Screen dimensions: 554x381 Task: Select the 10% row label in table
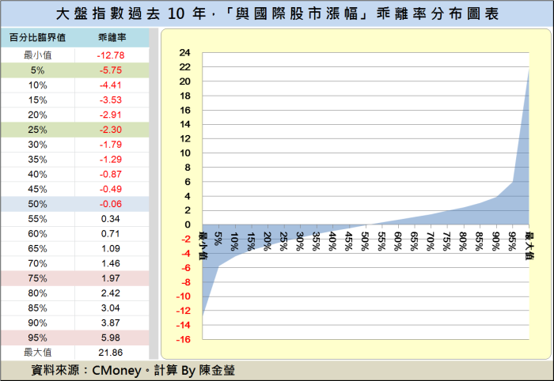[x=37, y=85]
